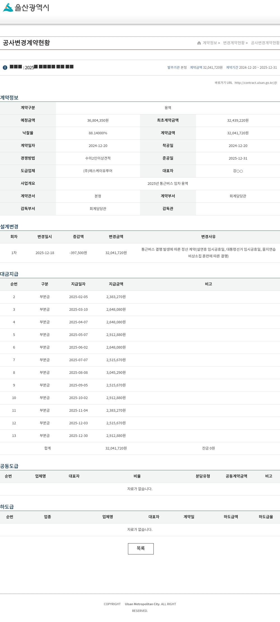Viewport: 280px width, 622px height.
Task: Select the 계약정보 section heading
Action: tap(9, 98)
